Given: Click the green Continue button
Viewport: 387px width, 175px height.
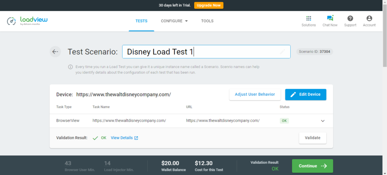Looking at the screenshot, I should 313,166.
